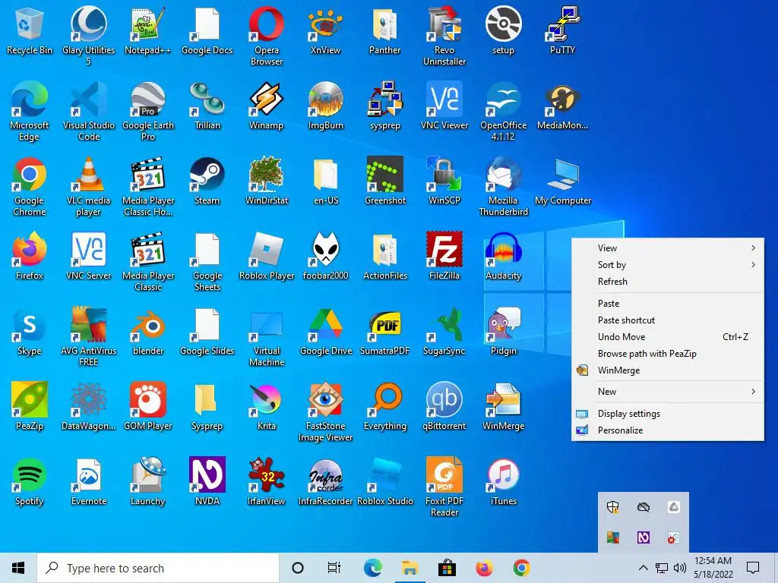Choose Paste shortcut from the context menu
Screen dimensions: 778x583
point(667,320)
